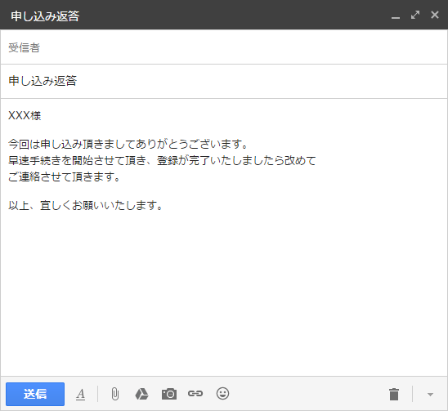Click the 申し込み返答 title bar text
Viewport: 448px width, 411px height.
point(45,16)
